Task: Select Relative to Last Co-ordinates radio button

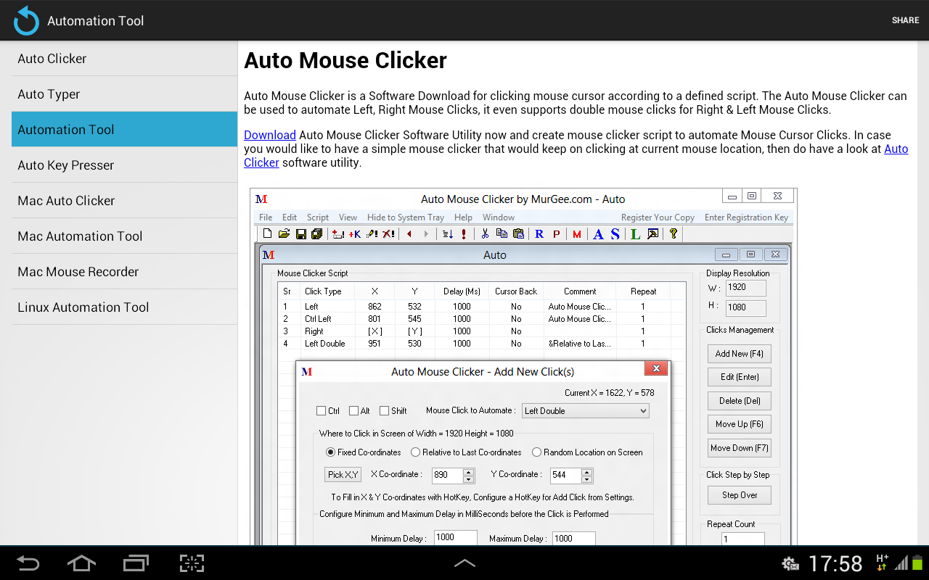Action: 416,452
